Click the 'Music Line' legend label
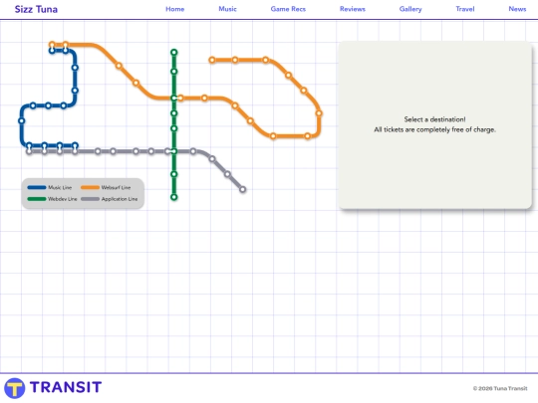Viewport: 538px width, 403px height. 60,187
